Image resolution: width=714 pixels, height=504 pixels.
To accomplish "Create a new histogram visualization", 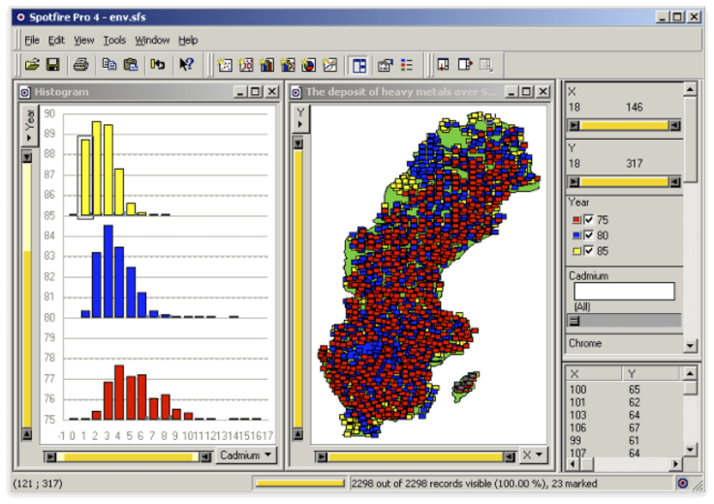I will pos(266,65).
